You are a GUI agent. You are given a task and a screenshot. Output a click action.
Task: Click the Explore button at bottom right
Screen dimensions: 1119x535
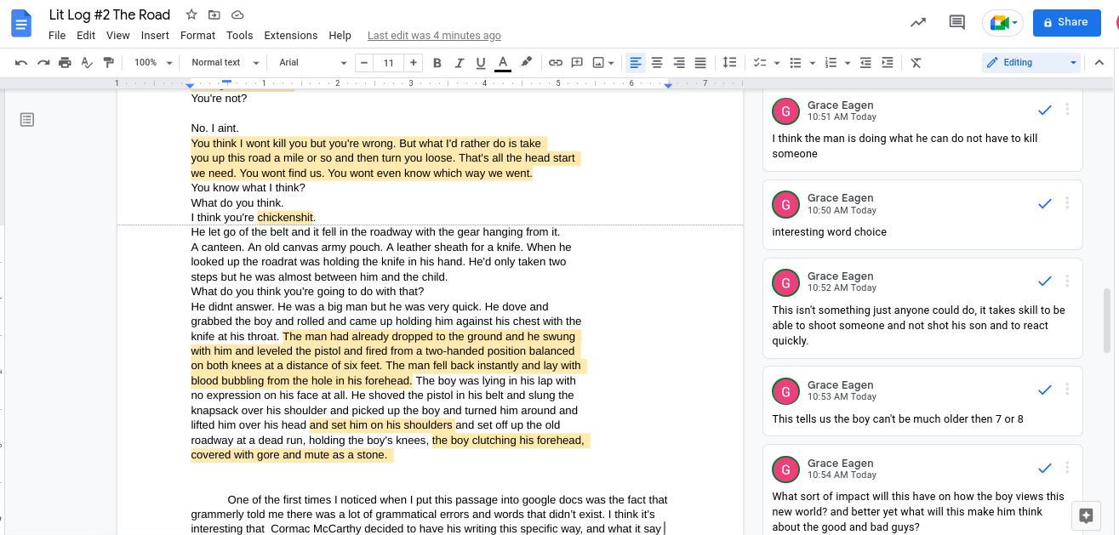[x=1085, y=515]
